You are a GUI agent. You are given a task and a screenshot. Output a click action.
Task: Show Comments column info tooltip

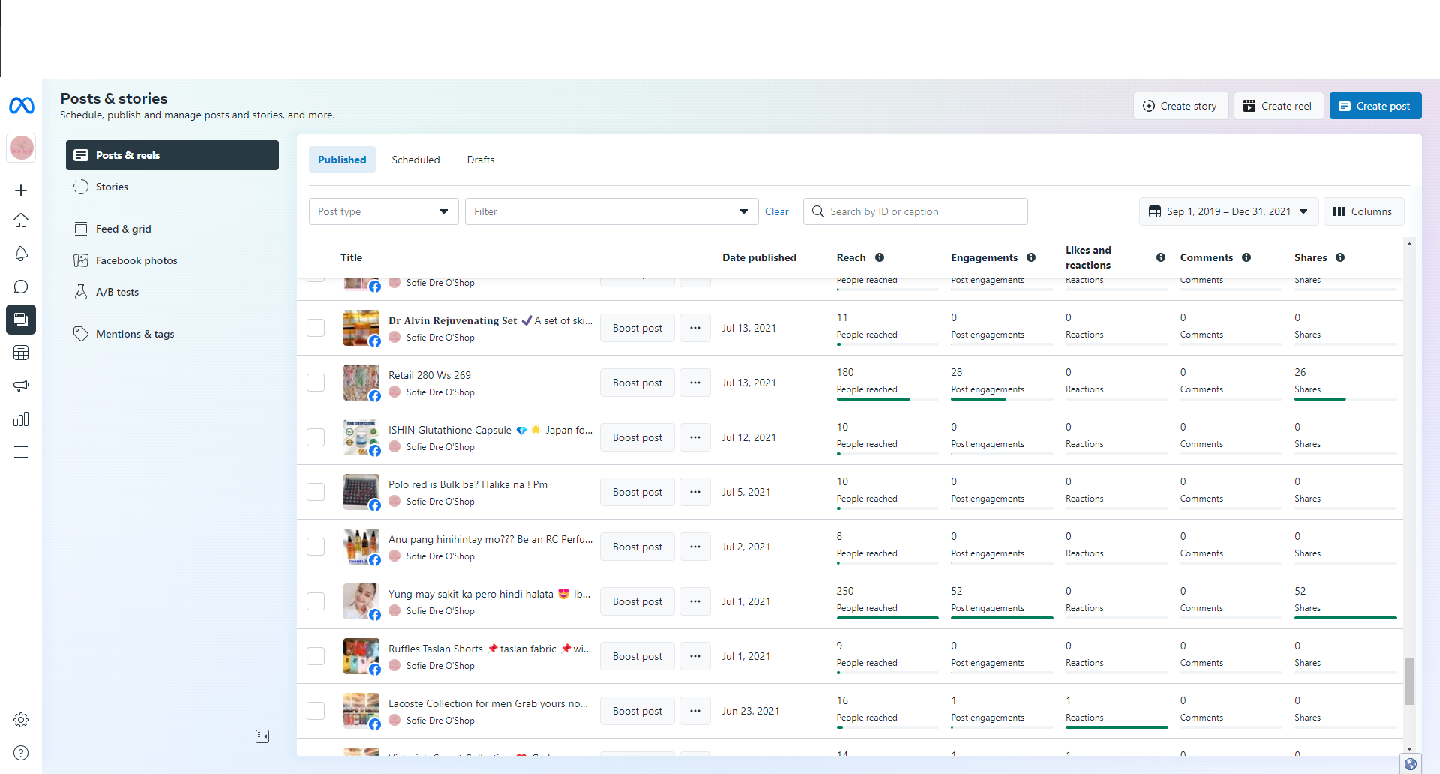click(1246, 257)
